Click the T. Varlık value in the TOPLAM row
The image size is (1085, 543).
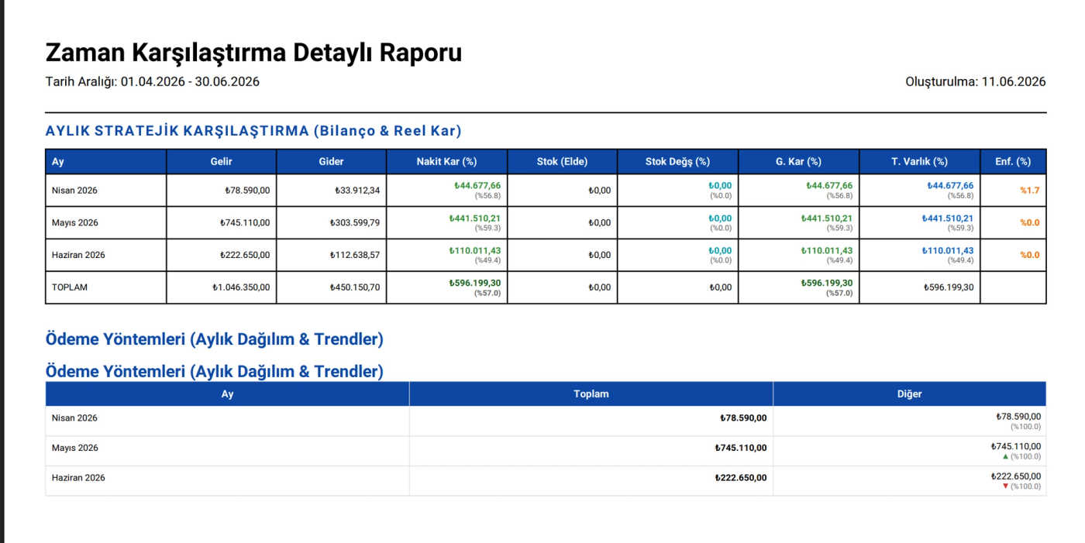coord(949,287)
